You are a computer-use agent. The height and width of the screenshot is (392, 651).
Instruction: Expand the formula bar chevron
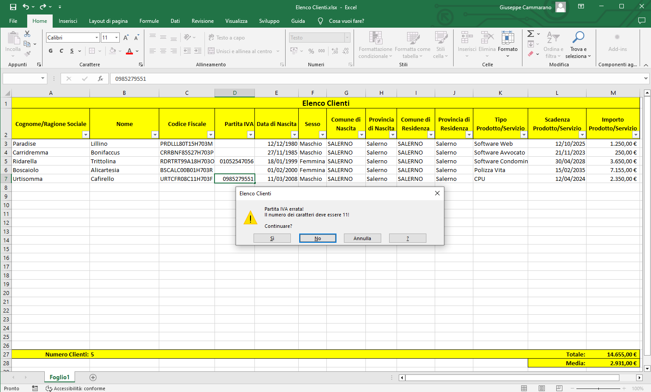646,79
